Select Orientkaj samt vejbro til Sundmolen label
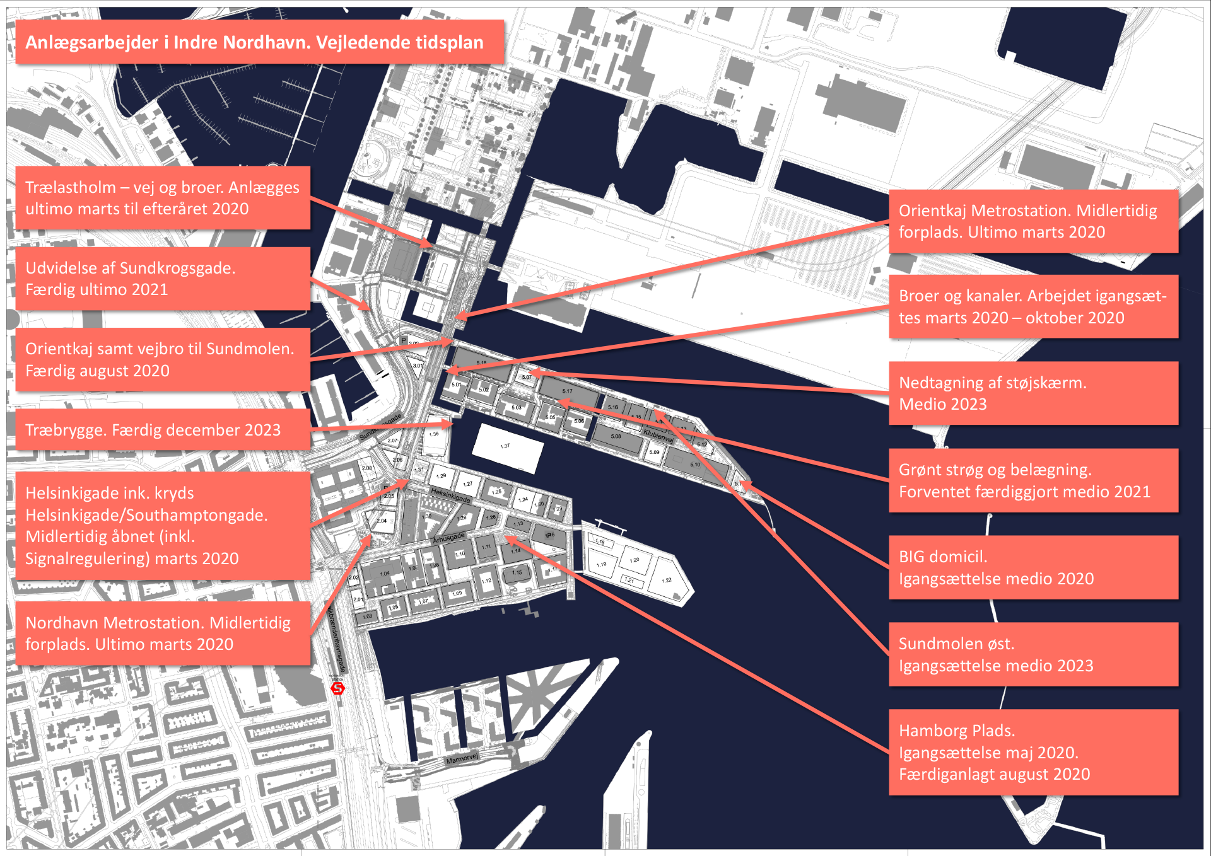The image size is (1211, 856). tap(162, 359)
